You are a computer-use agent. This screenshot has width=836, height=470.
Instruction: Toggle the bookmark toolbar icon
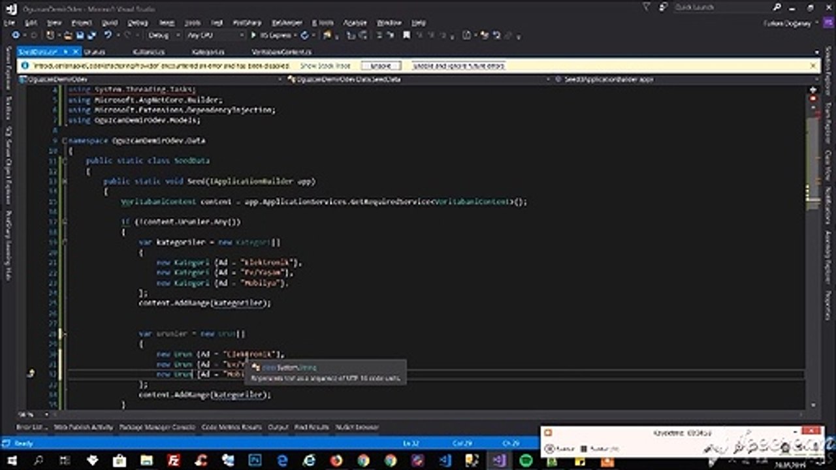[406, 35]
